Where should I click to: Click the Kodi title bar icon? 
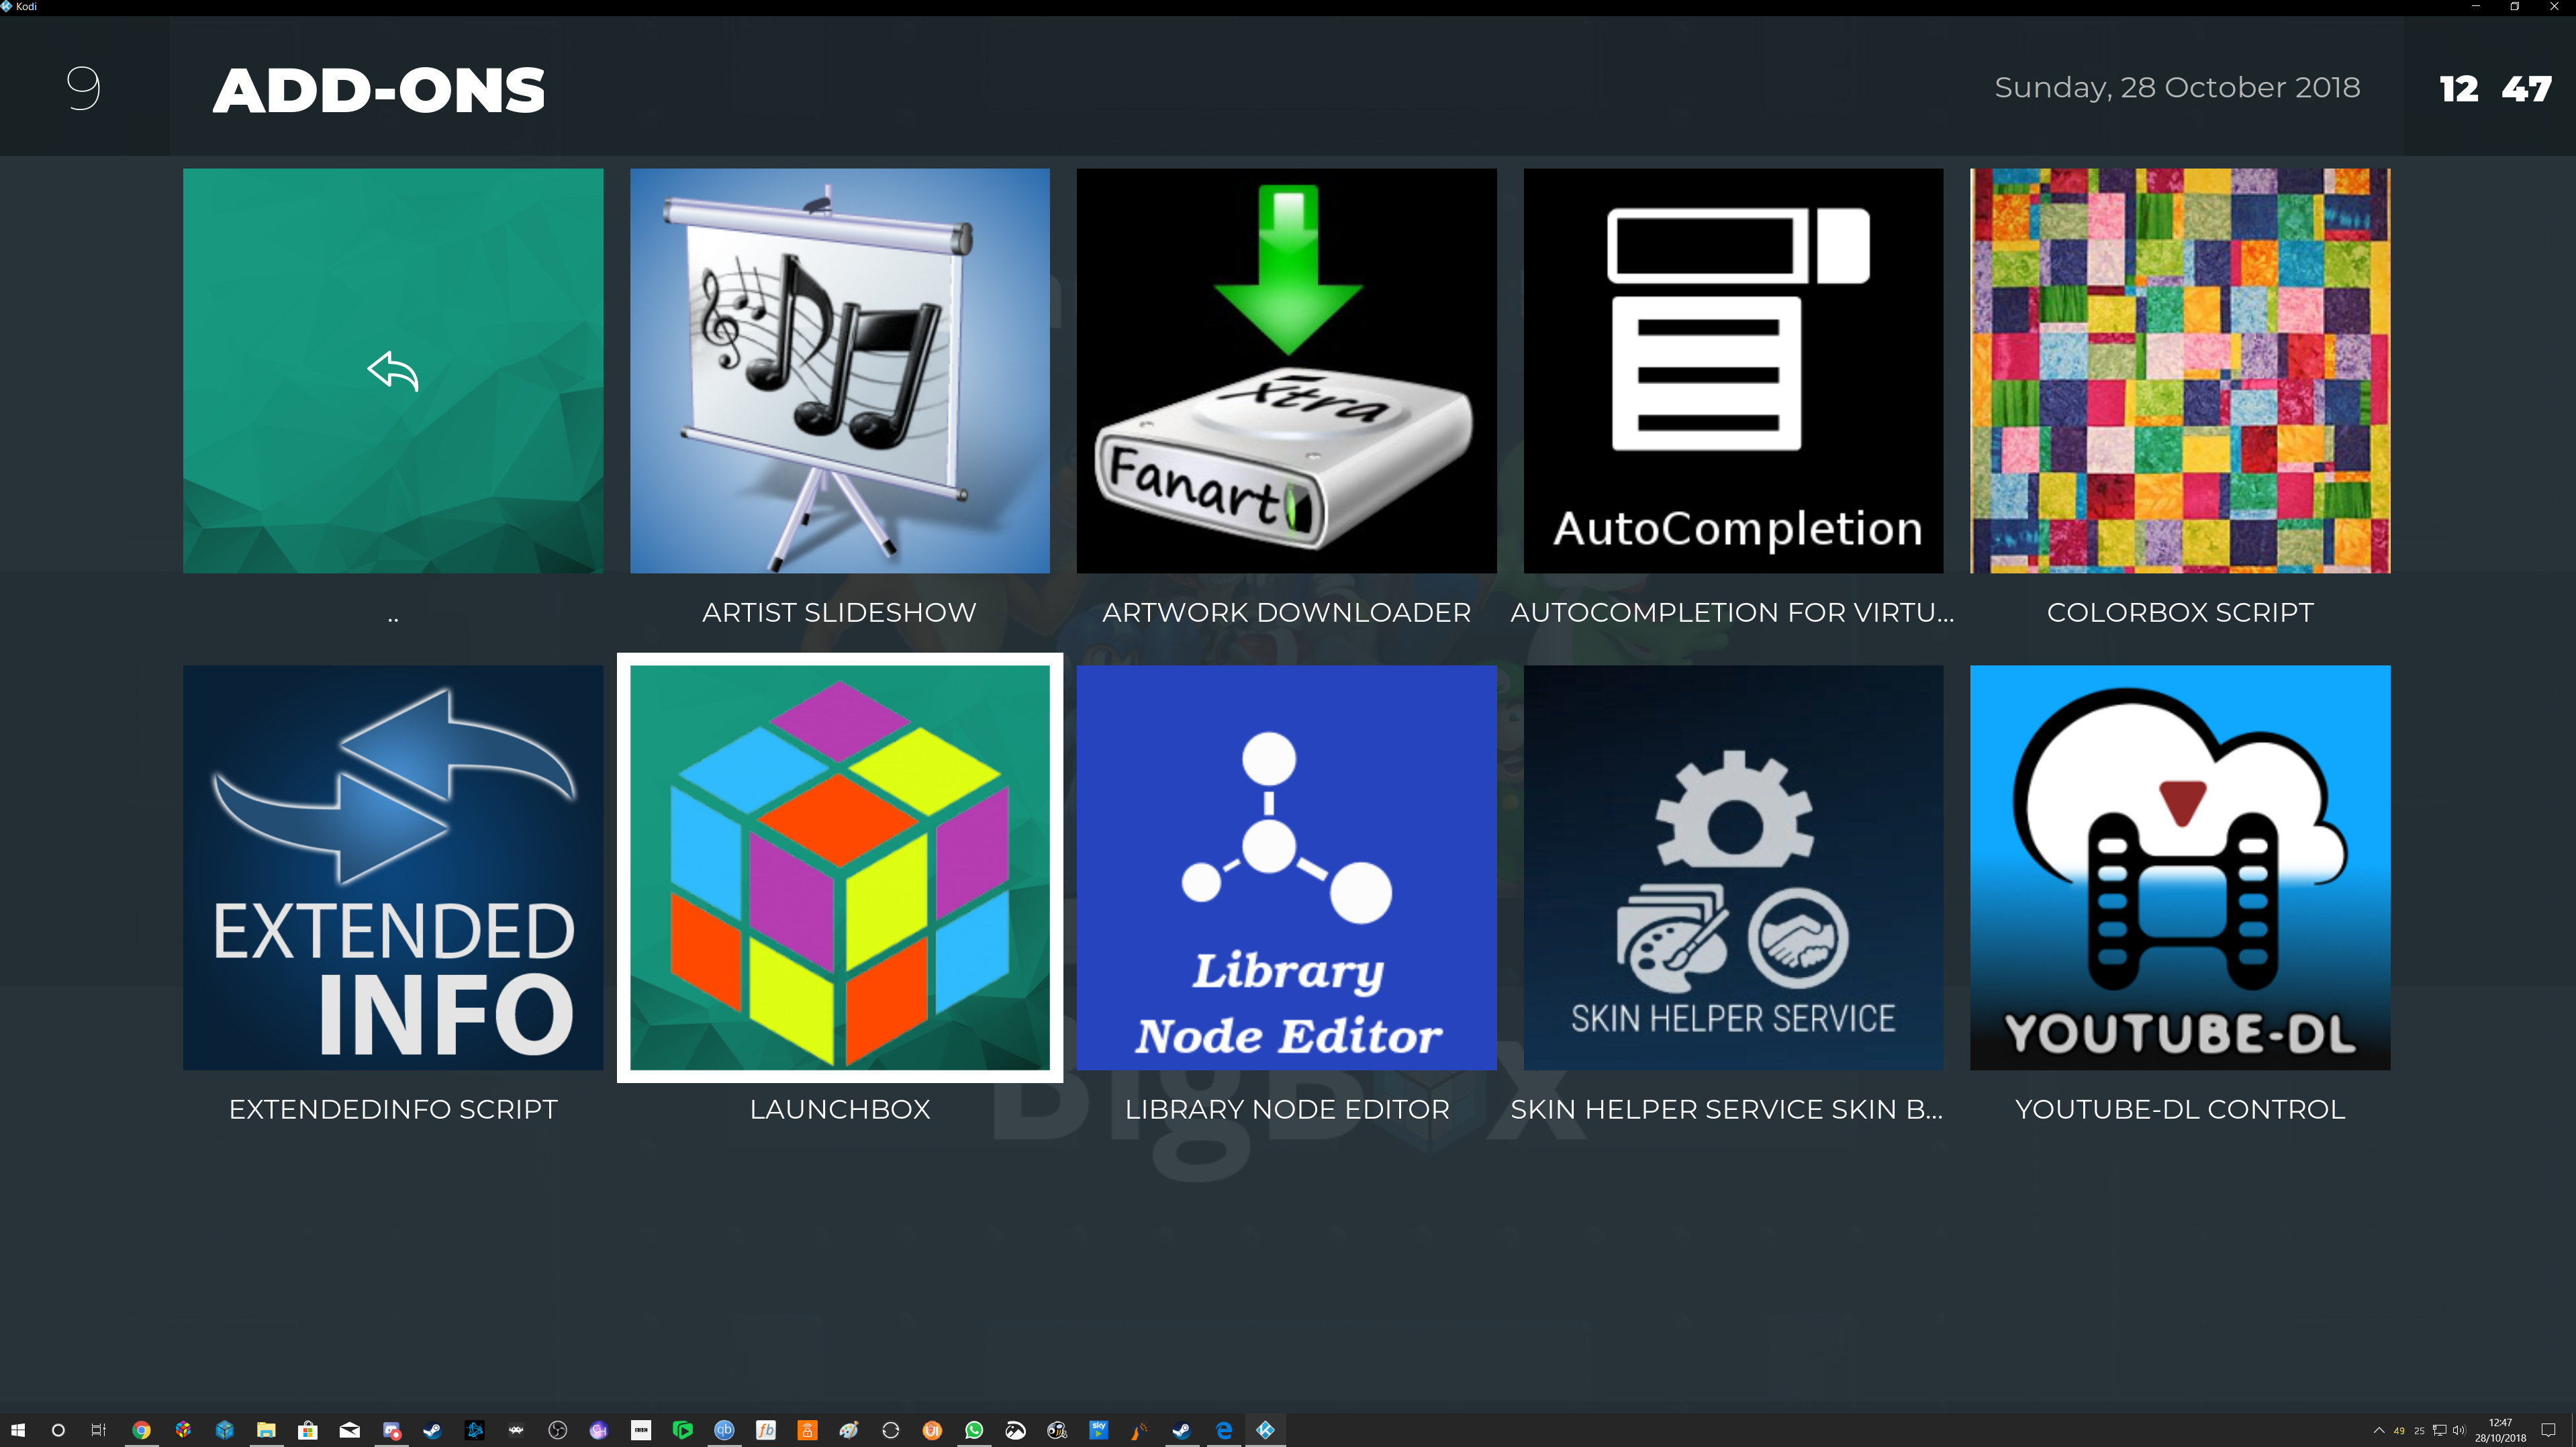(x=7, y=6)
